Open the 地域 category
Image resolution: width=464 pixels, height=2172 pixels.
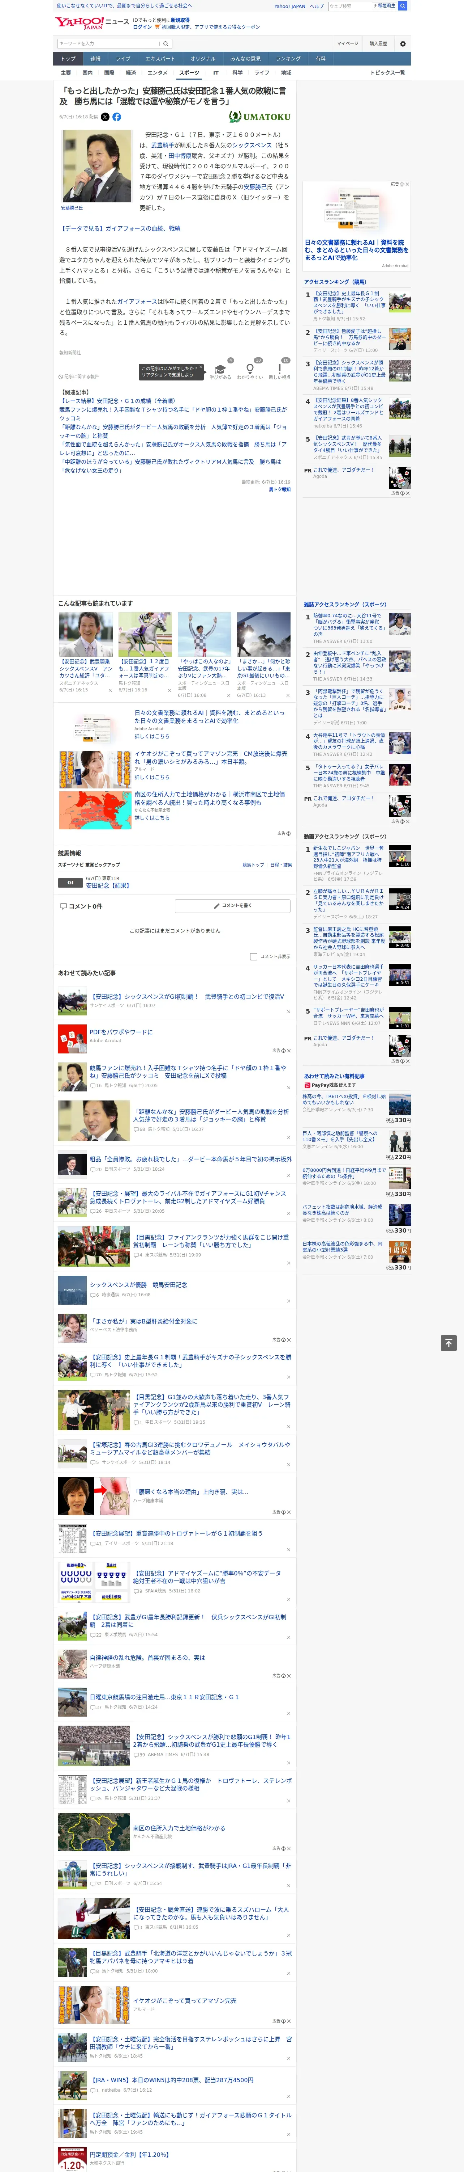tap(286, 72)
